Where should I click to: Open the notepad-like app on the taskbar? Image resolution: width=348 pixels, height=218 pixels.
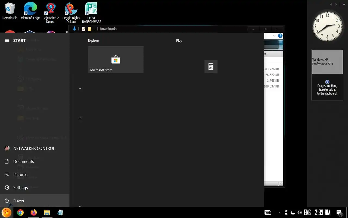pos(60,213)
